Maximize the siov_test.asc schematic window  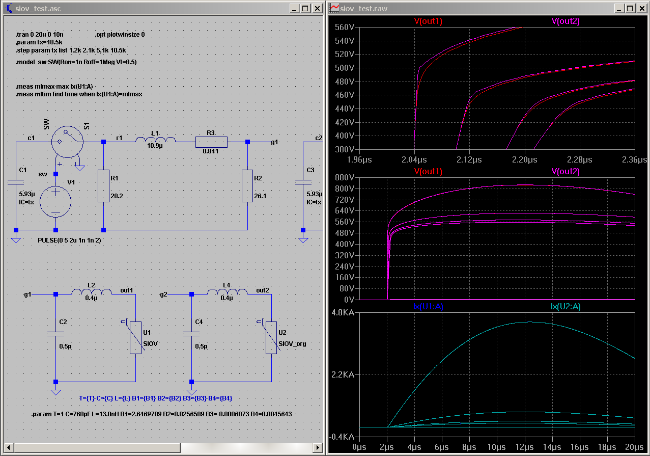click(304, 8)
